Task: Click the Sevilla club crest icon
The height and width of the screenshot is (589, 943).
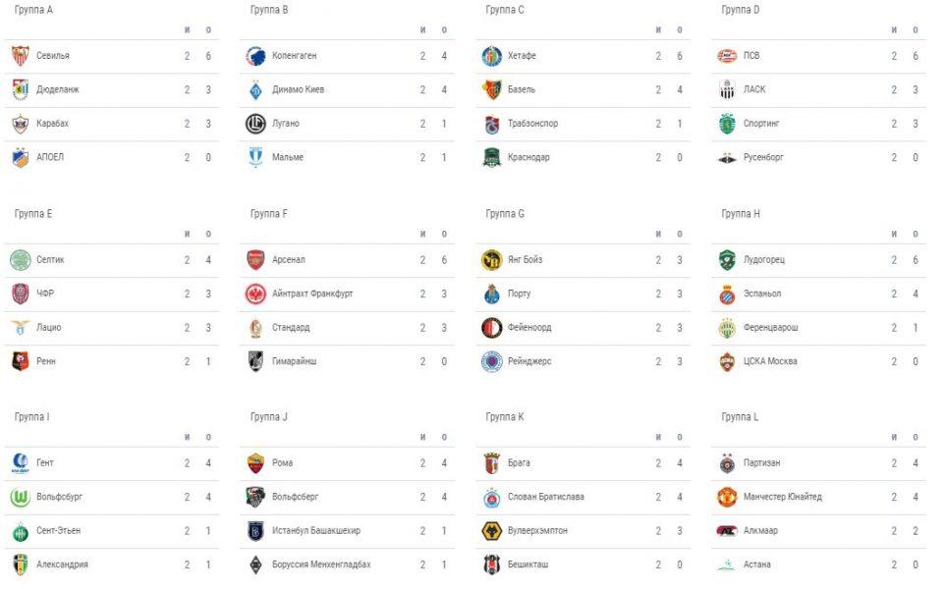Action: coord(21,56)
